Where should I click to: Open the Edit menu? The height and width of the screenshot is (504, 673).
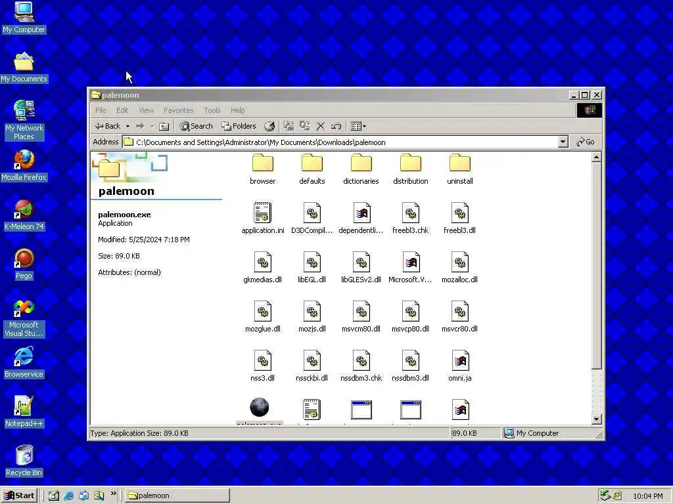[x=122, y=110]
